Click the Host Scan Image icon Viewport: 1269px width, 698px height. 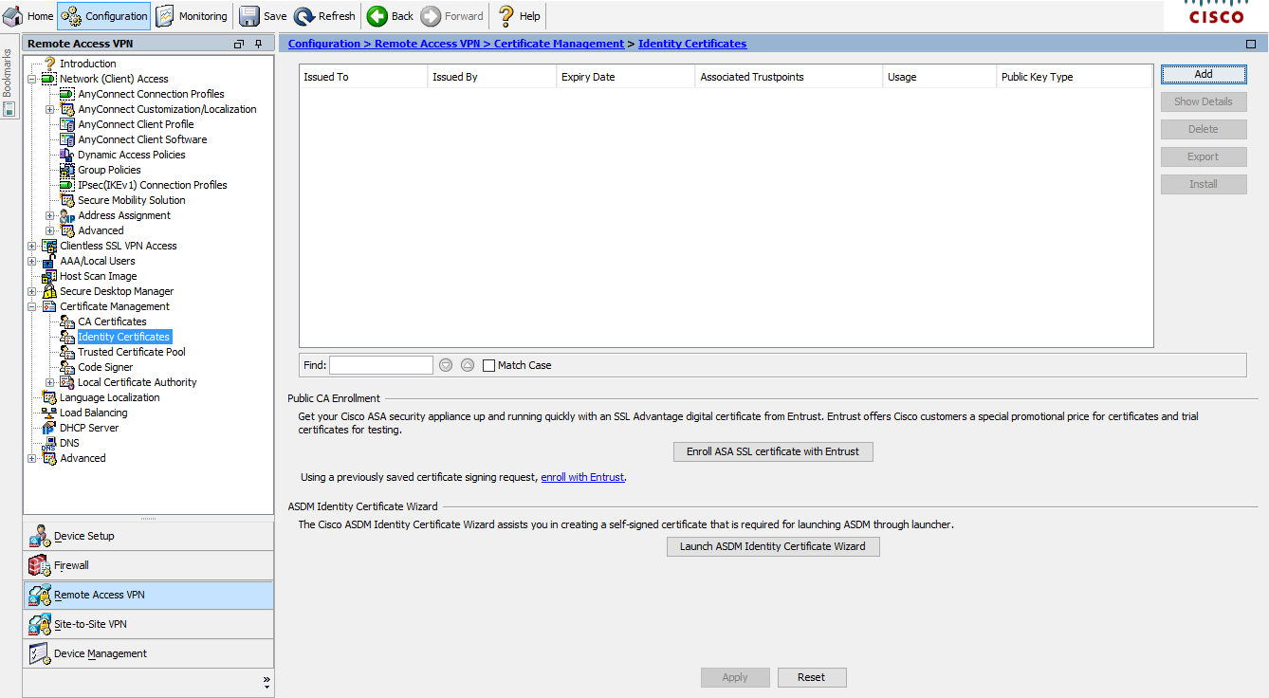click(49, 276)
